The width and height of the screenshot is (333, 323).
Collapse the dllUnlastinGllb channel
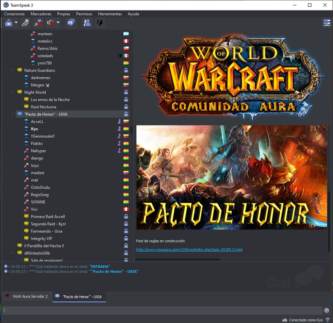pos(12,253)
